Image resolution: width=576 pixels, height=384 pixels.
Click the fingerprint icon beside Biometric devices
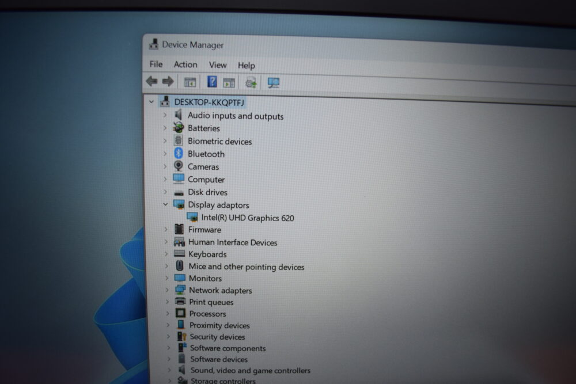(x=179, y=140)
